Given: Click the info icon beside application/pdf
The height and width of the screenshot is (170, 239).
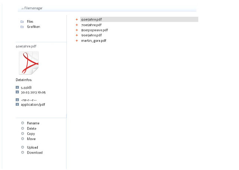Looking at the screenshot, I should pyautogui.click(x=17, y=105).
